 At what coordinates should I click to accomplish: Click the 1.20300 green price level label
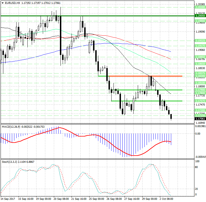pos(200,8)
